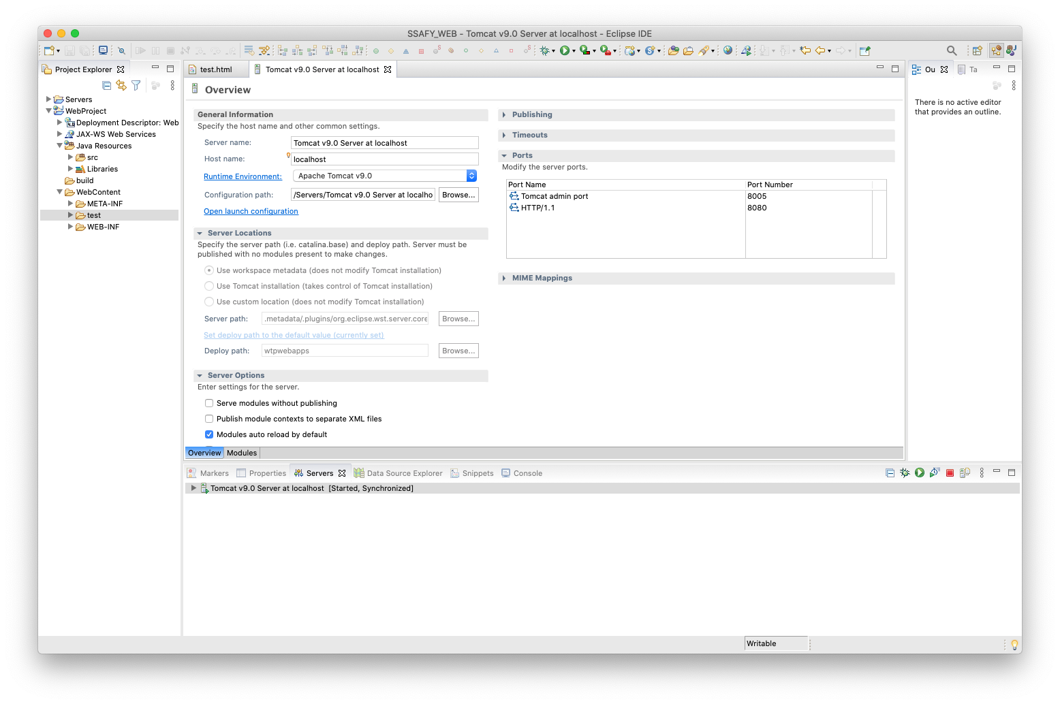Collapse all in Project Explorer
This screenshot has width=1060, height=704.
(x=106, y=85)
